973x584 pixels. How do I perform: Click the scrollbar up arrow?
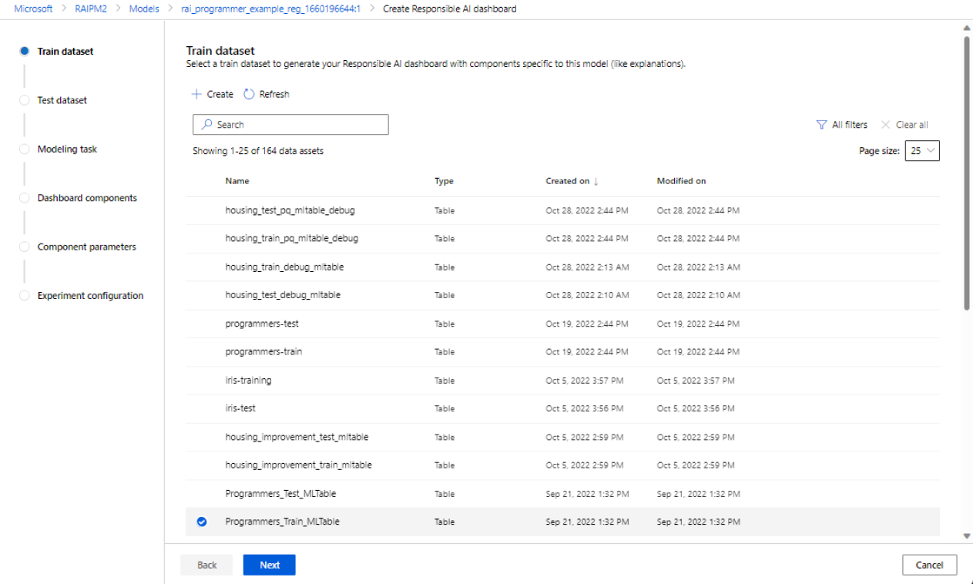(967, 29)
